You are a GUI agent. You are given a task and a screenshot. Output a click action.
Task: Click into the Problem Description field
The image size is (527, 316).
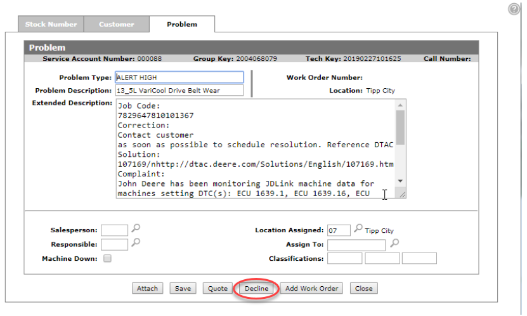pyautogui.click(x=179, y=91)
